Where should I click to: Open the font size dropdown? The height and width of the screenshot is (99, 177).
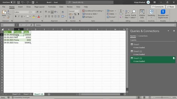(35, 12)
